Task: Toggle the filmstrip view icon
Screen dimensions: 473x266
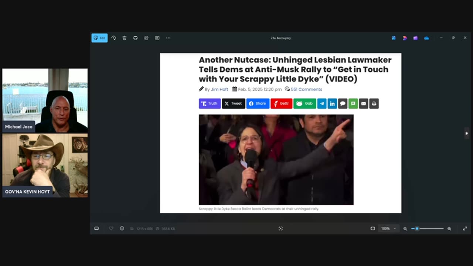Action: click(96, 228)
